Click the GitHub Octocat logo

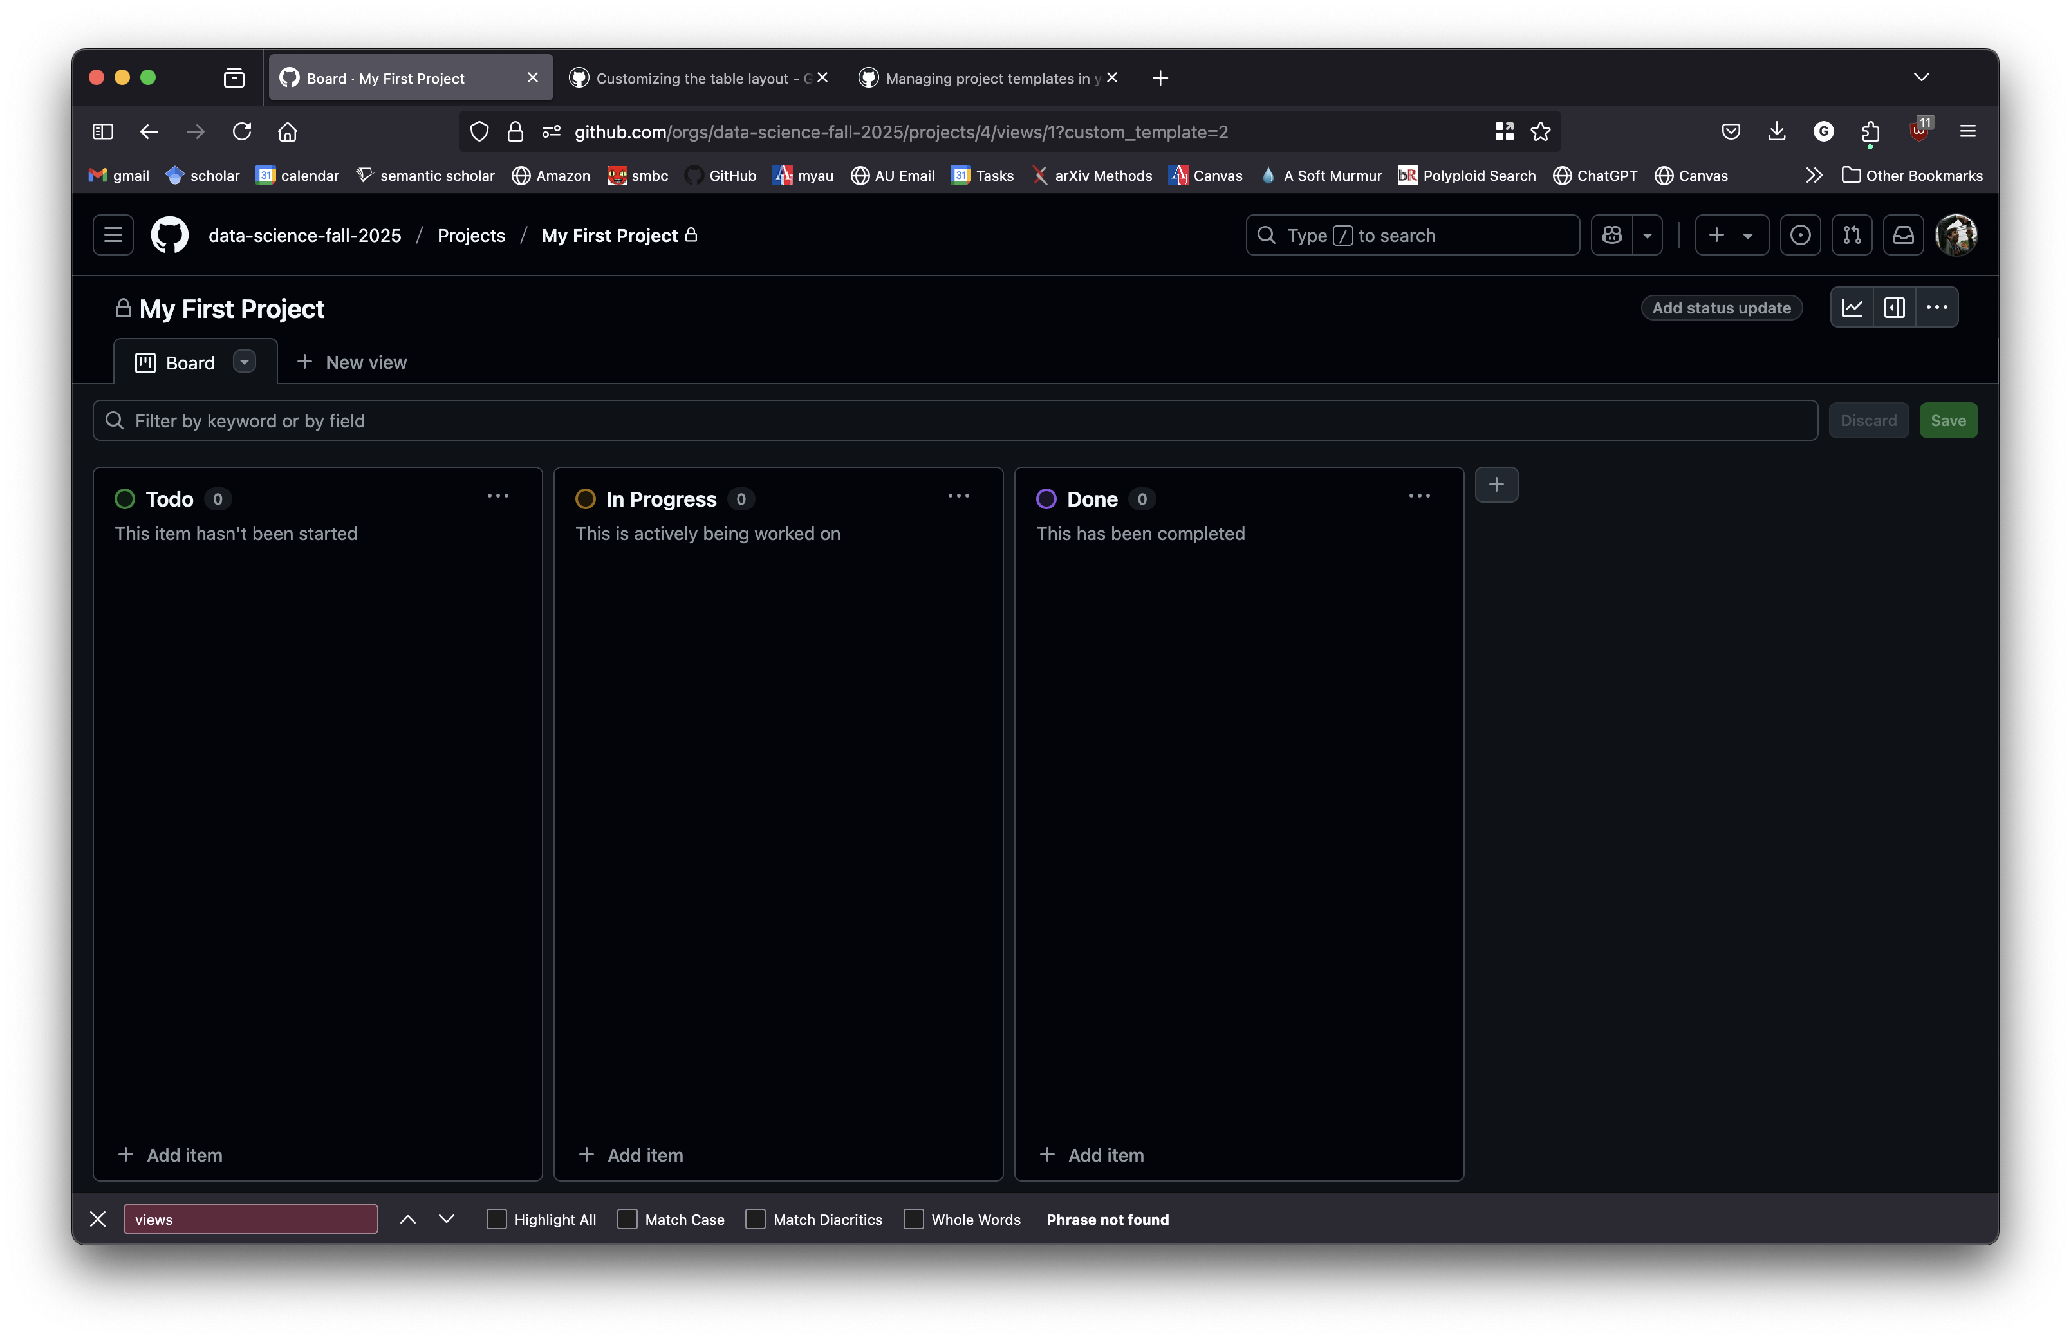point(170,235)
